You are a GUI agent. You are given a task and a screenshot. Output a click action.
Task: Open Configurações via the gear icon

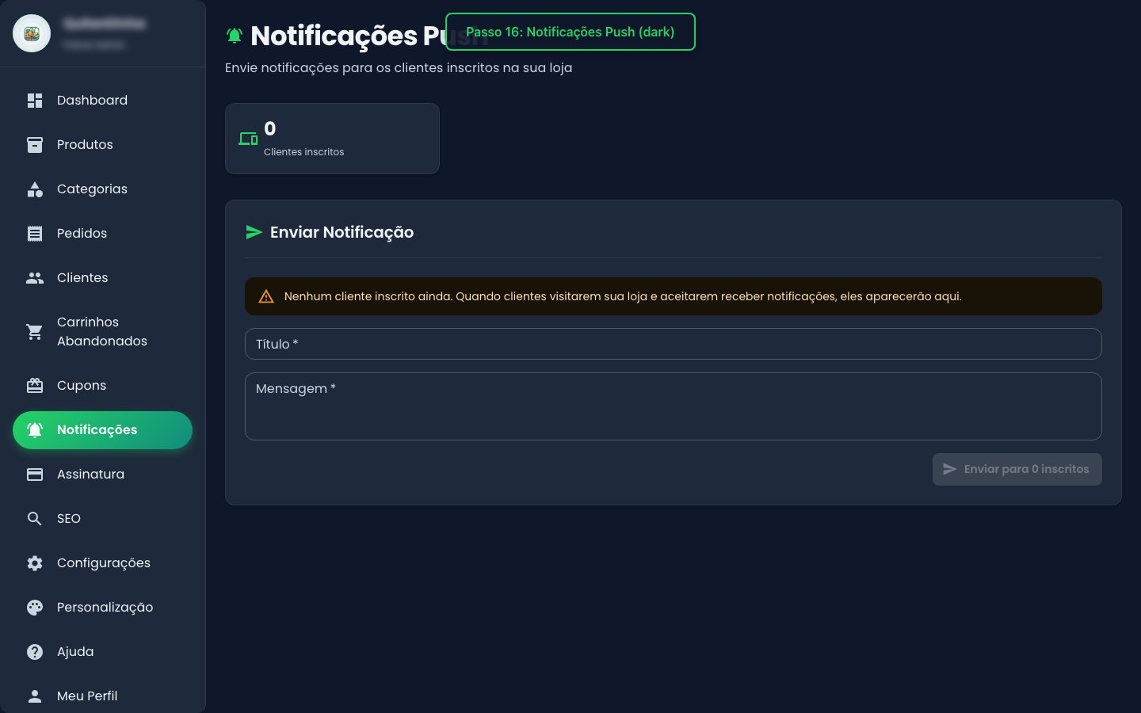[x=35, y=562]
